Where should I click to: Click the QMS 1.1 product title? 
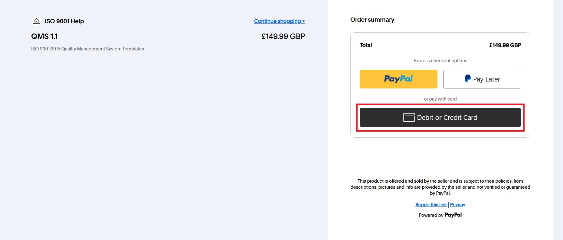click(44, 37)
